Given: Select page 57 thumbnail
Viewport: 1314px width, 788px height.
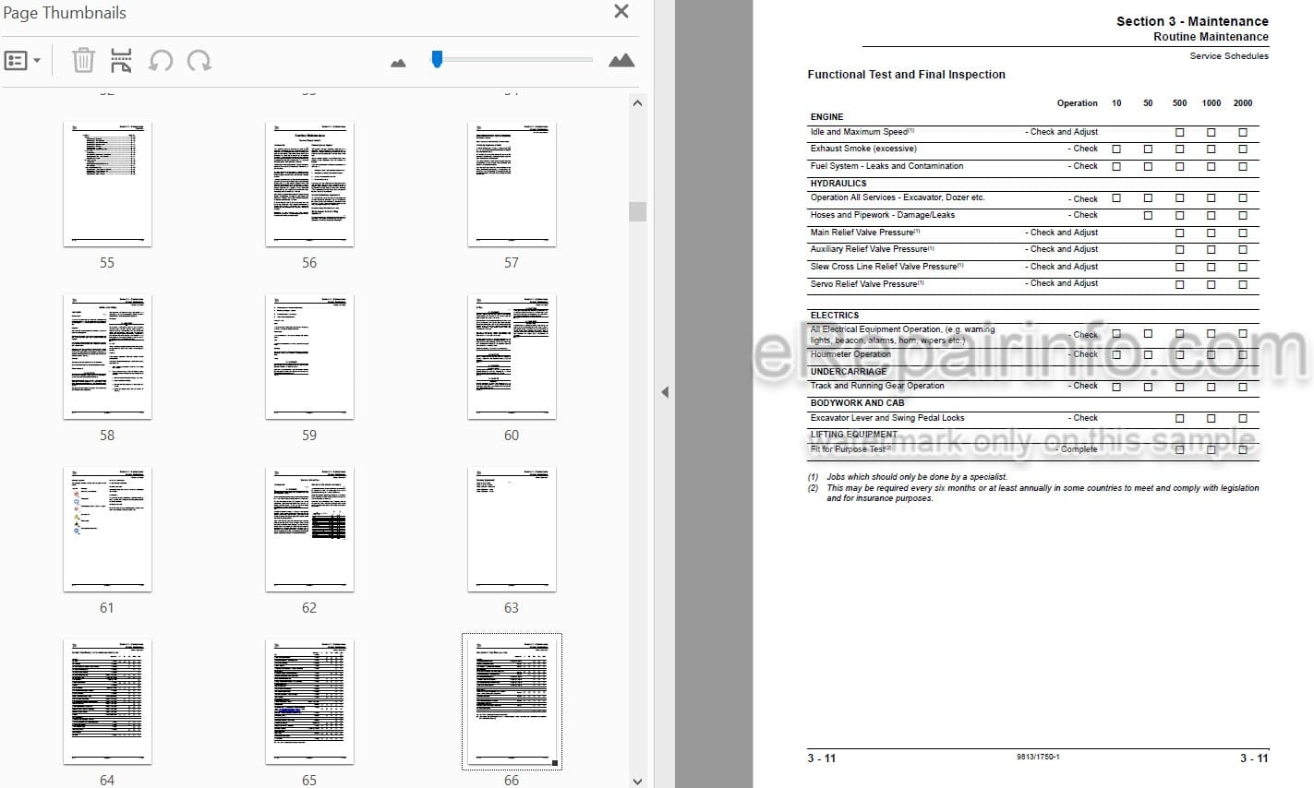Looking at the screenshot, I should click(x=512, y=185).
